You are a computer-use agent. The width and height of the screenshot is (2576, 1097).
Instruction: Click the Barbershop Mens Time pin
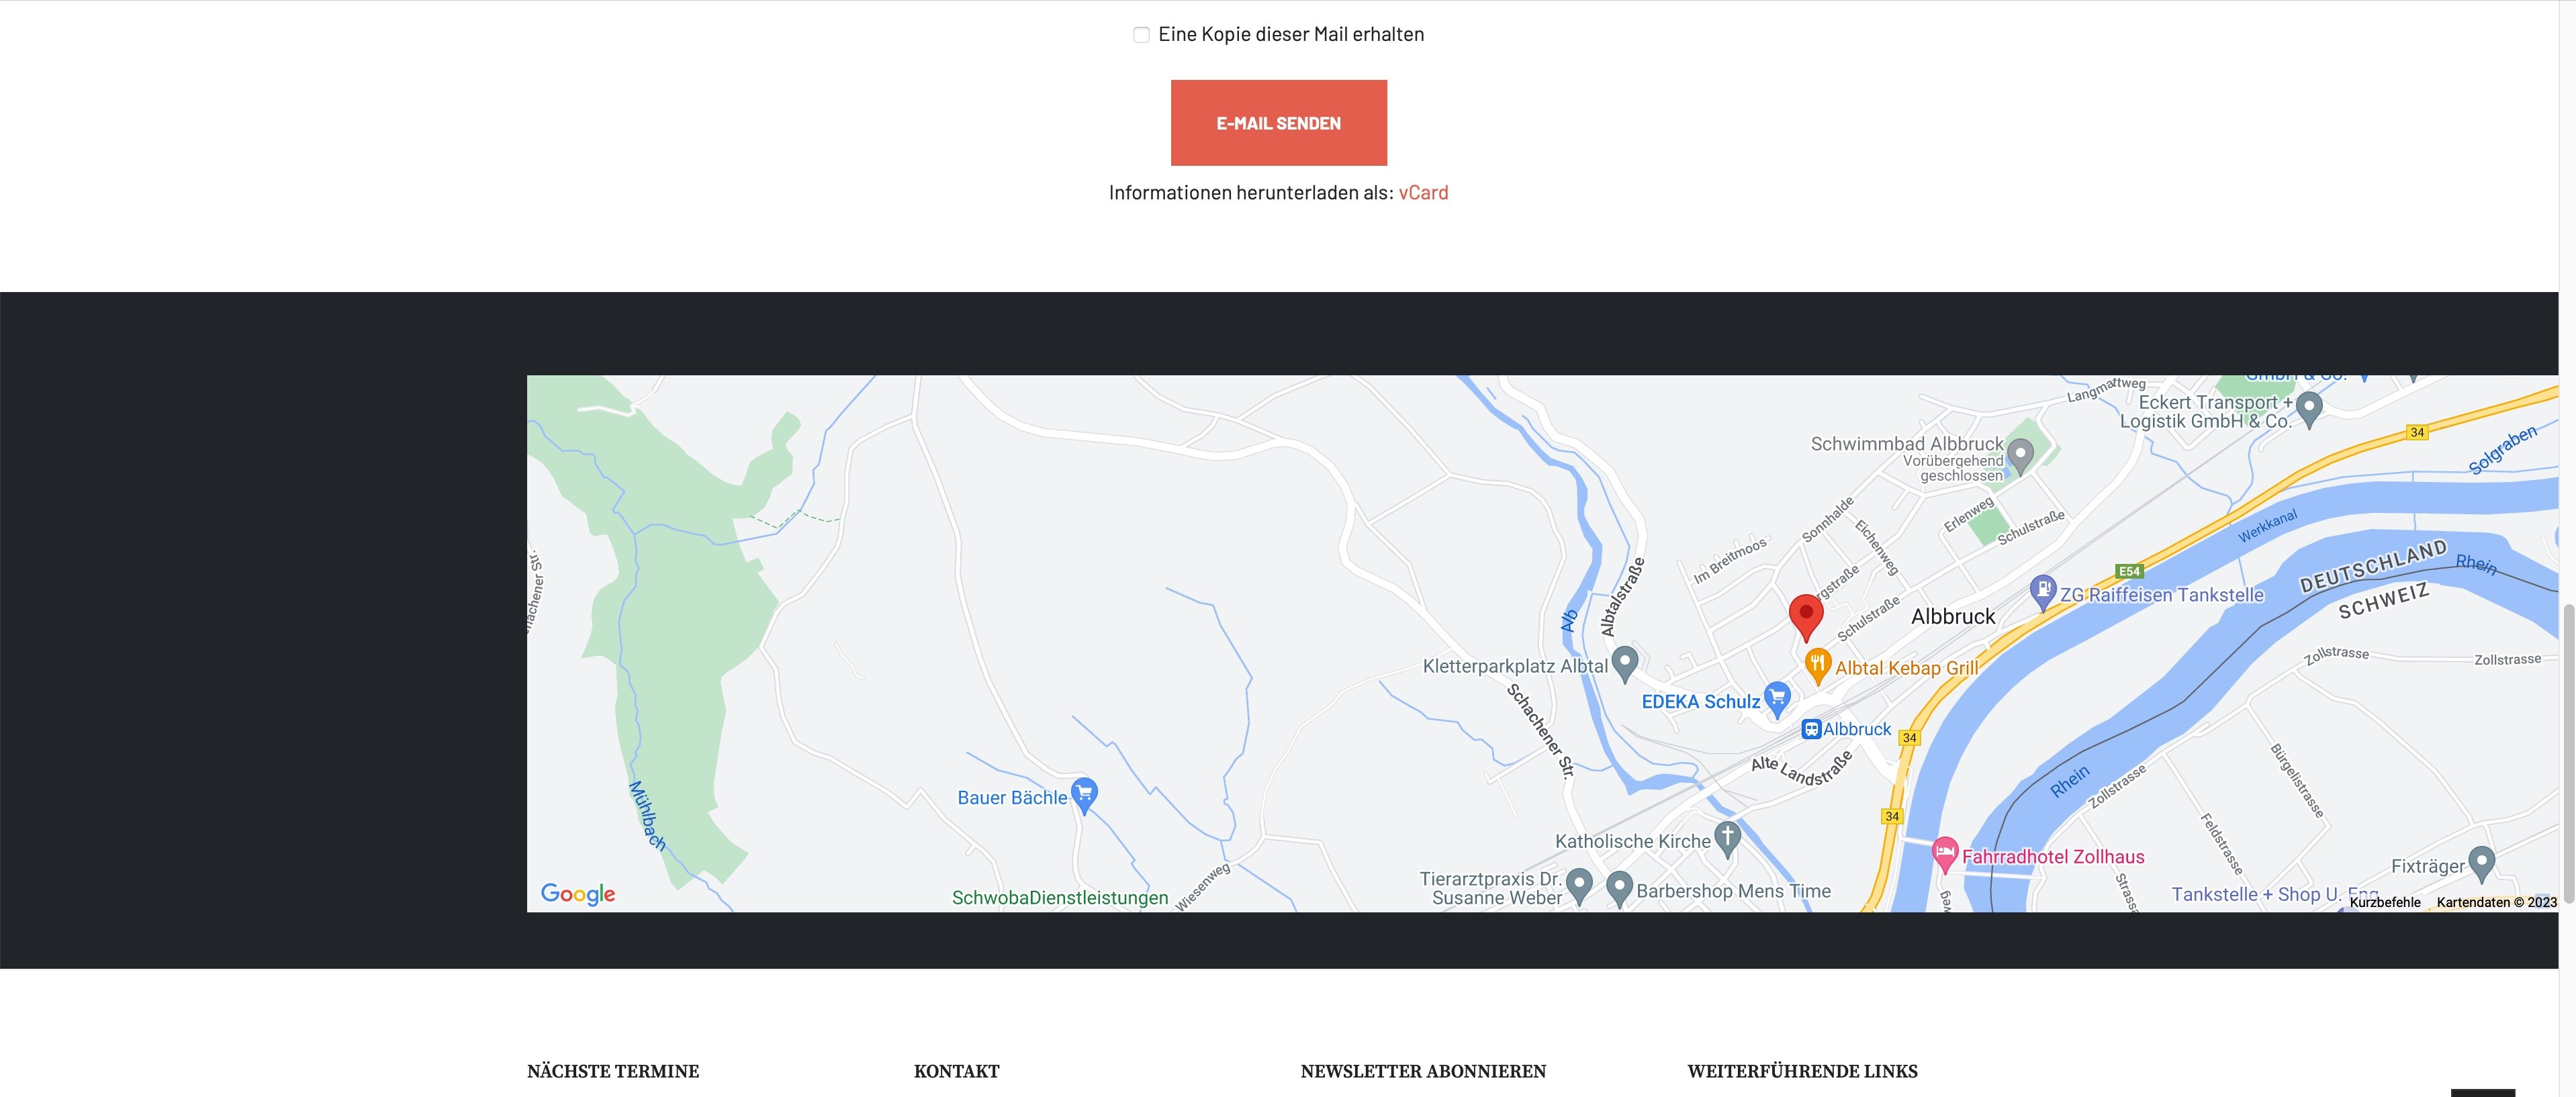tap(1619, 887)
